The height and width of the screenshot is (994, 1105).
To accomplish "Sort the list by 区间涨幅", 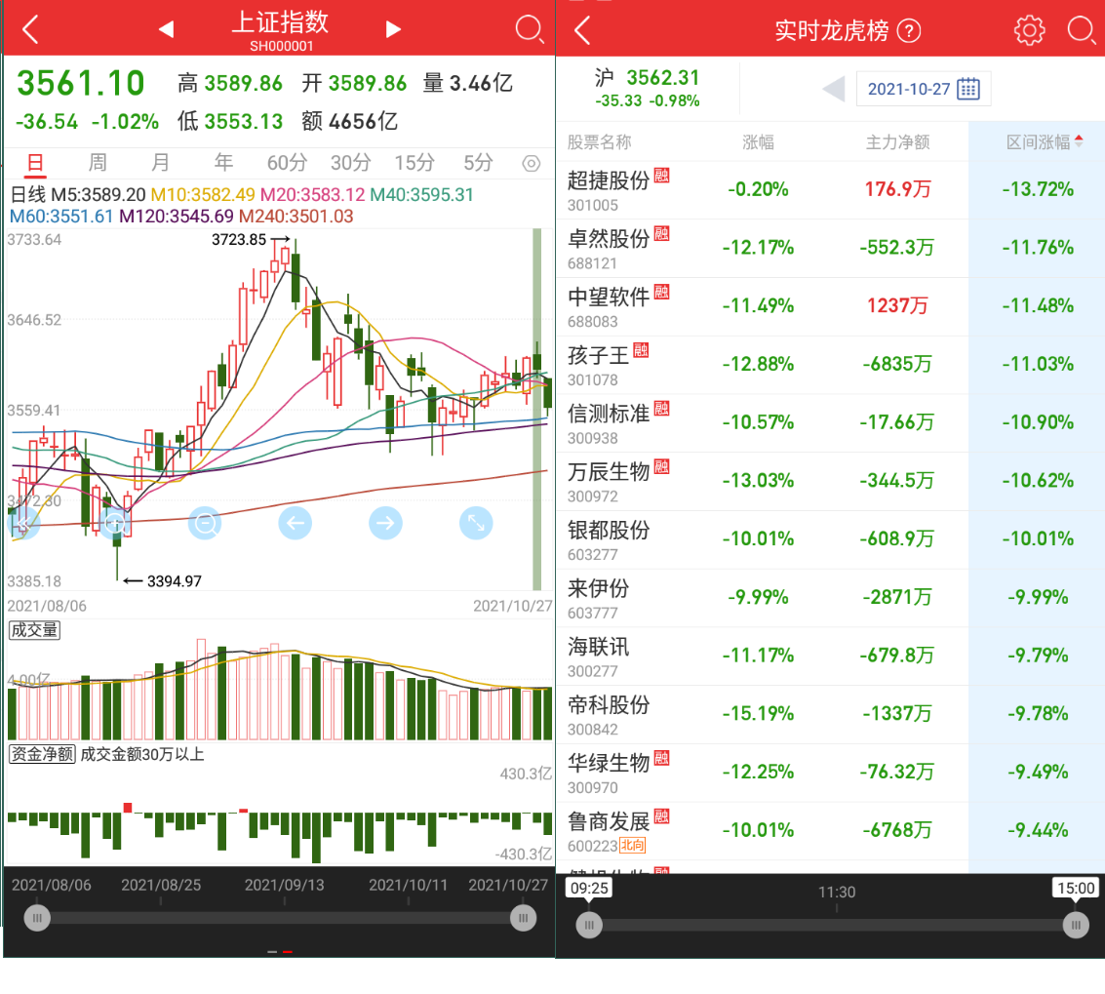I will point(1044,142).
